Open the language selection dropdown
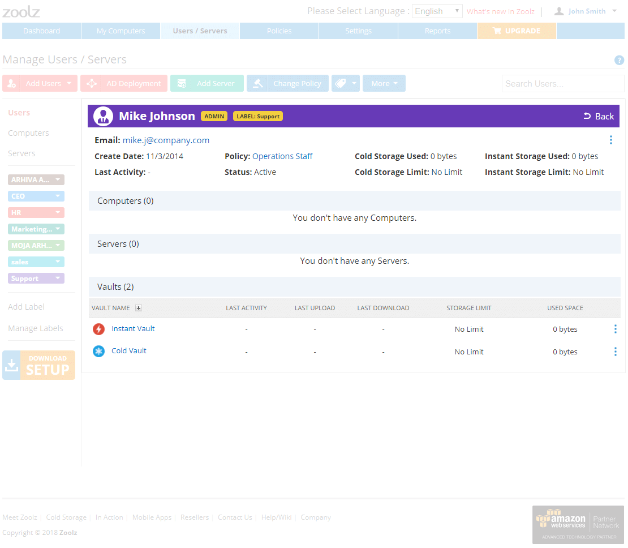The image size is (628, 548). [437, 11]
